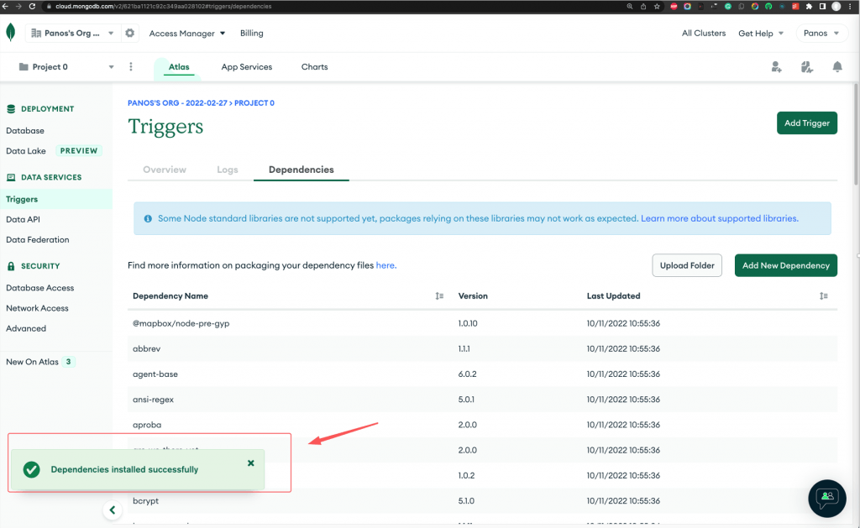The image size is (860, 528).
Task: Select the bcrypt dependency name
Action: click(x=145, y=500)
